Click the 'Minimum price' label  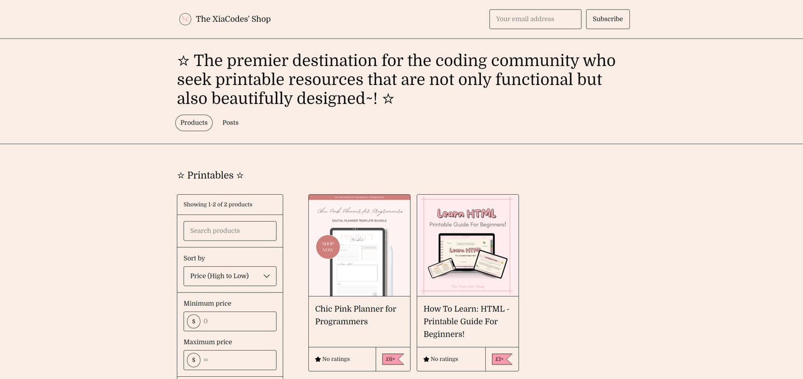207,304
